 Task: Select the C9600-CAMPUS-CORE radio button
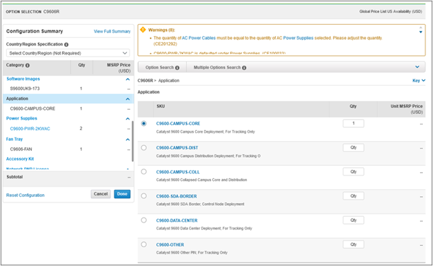click(x=143, y=124)
